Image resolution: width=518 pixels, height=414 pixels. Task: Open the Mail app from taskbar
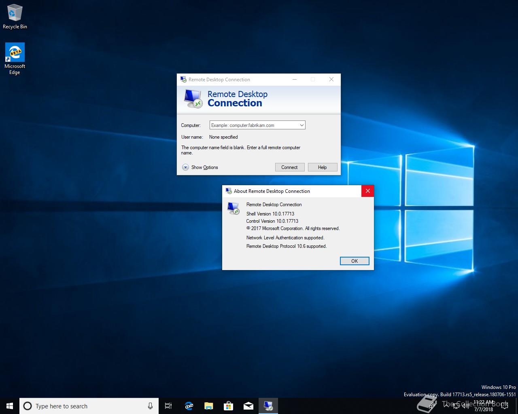(248, 406)
